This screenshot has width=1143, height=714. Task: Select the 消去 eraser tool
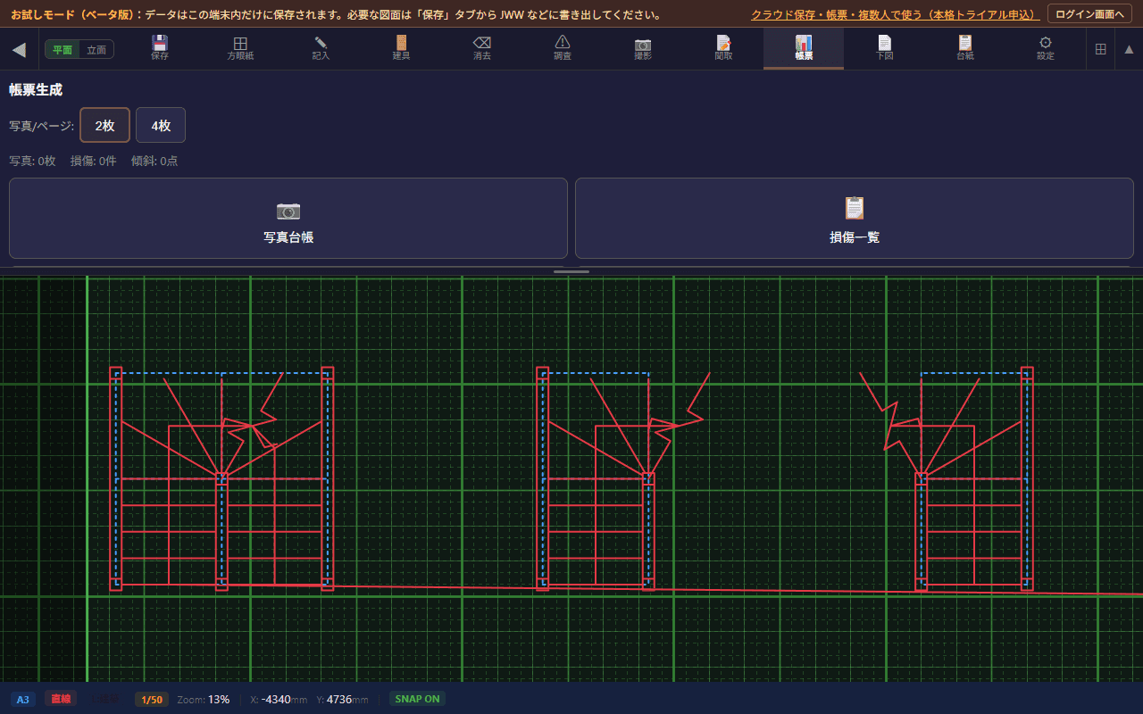tap(482, 48)
